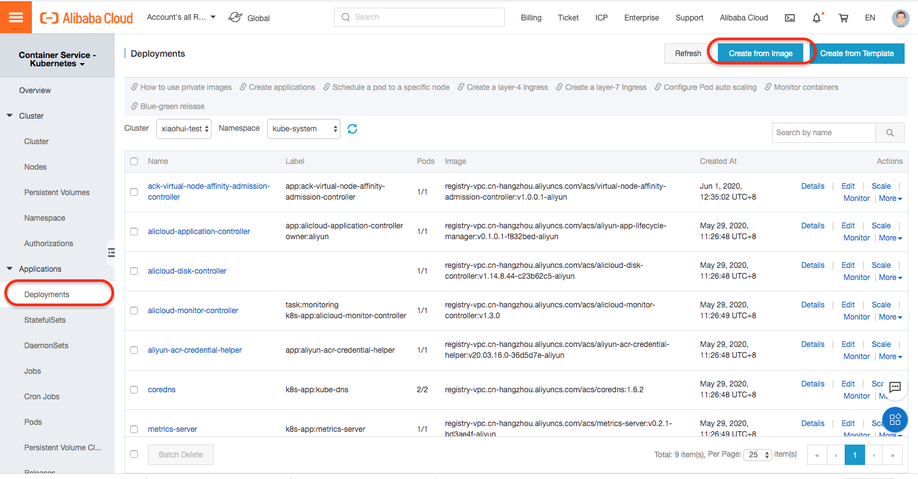Viewport: 918px width, 479px height.
Task: Open the Enterprise menu
Action: click(x=641, y=18)
